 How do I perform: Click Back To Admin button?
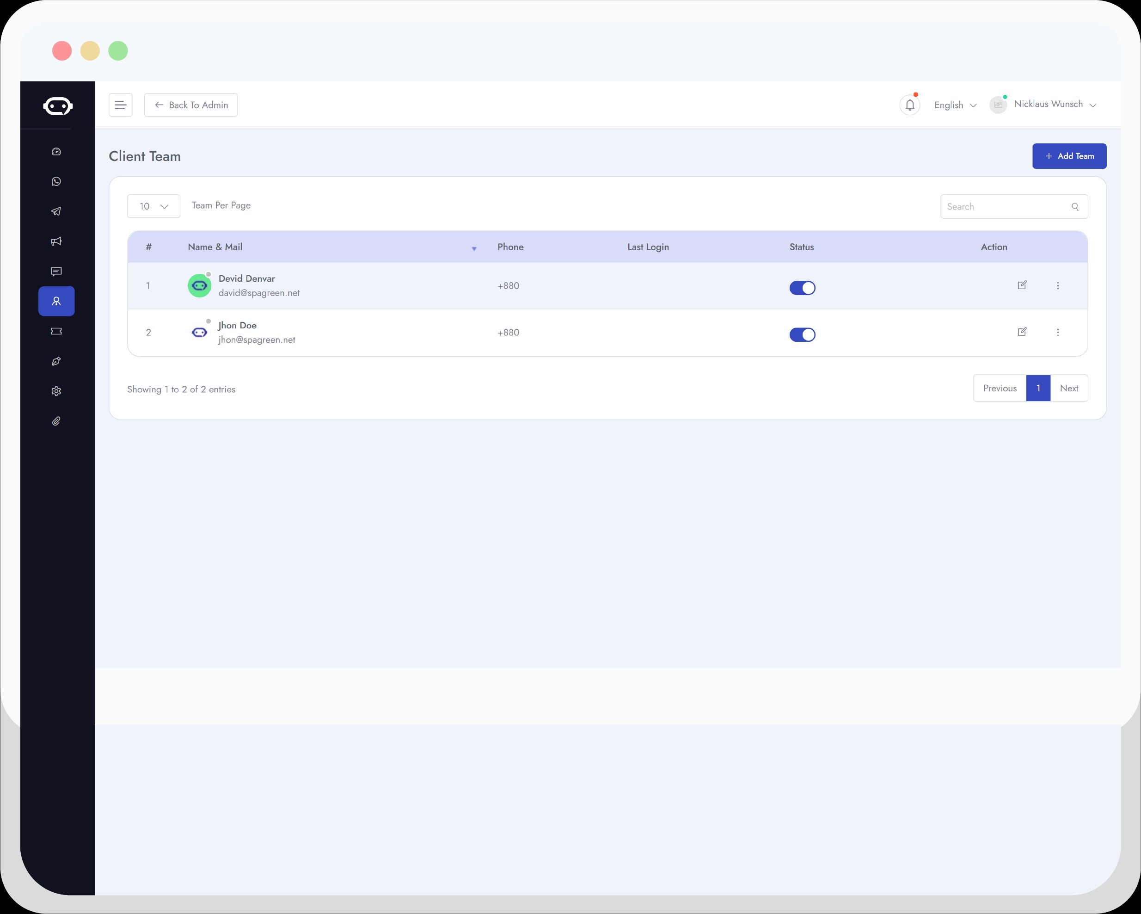pos(191,105)
